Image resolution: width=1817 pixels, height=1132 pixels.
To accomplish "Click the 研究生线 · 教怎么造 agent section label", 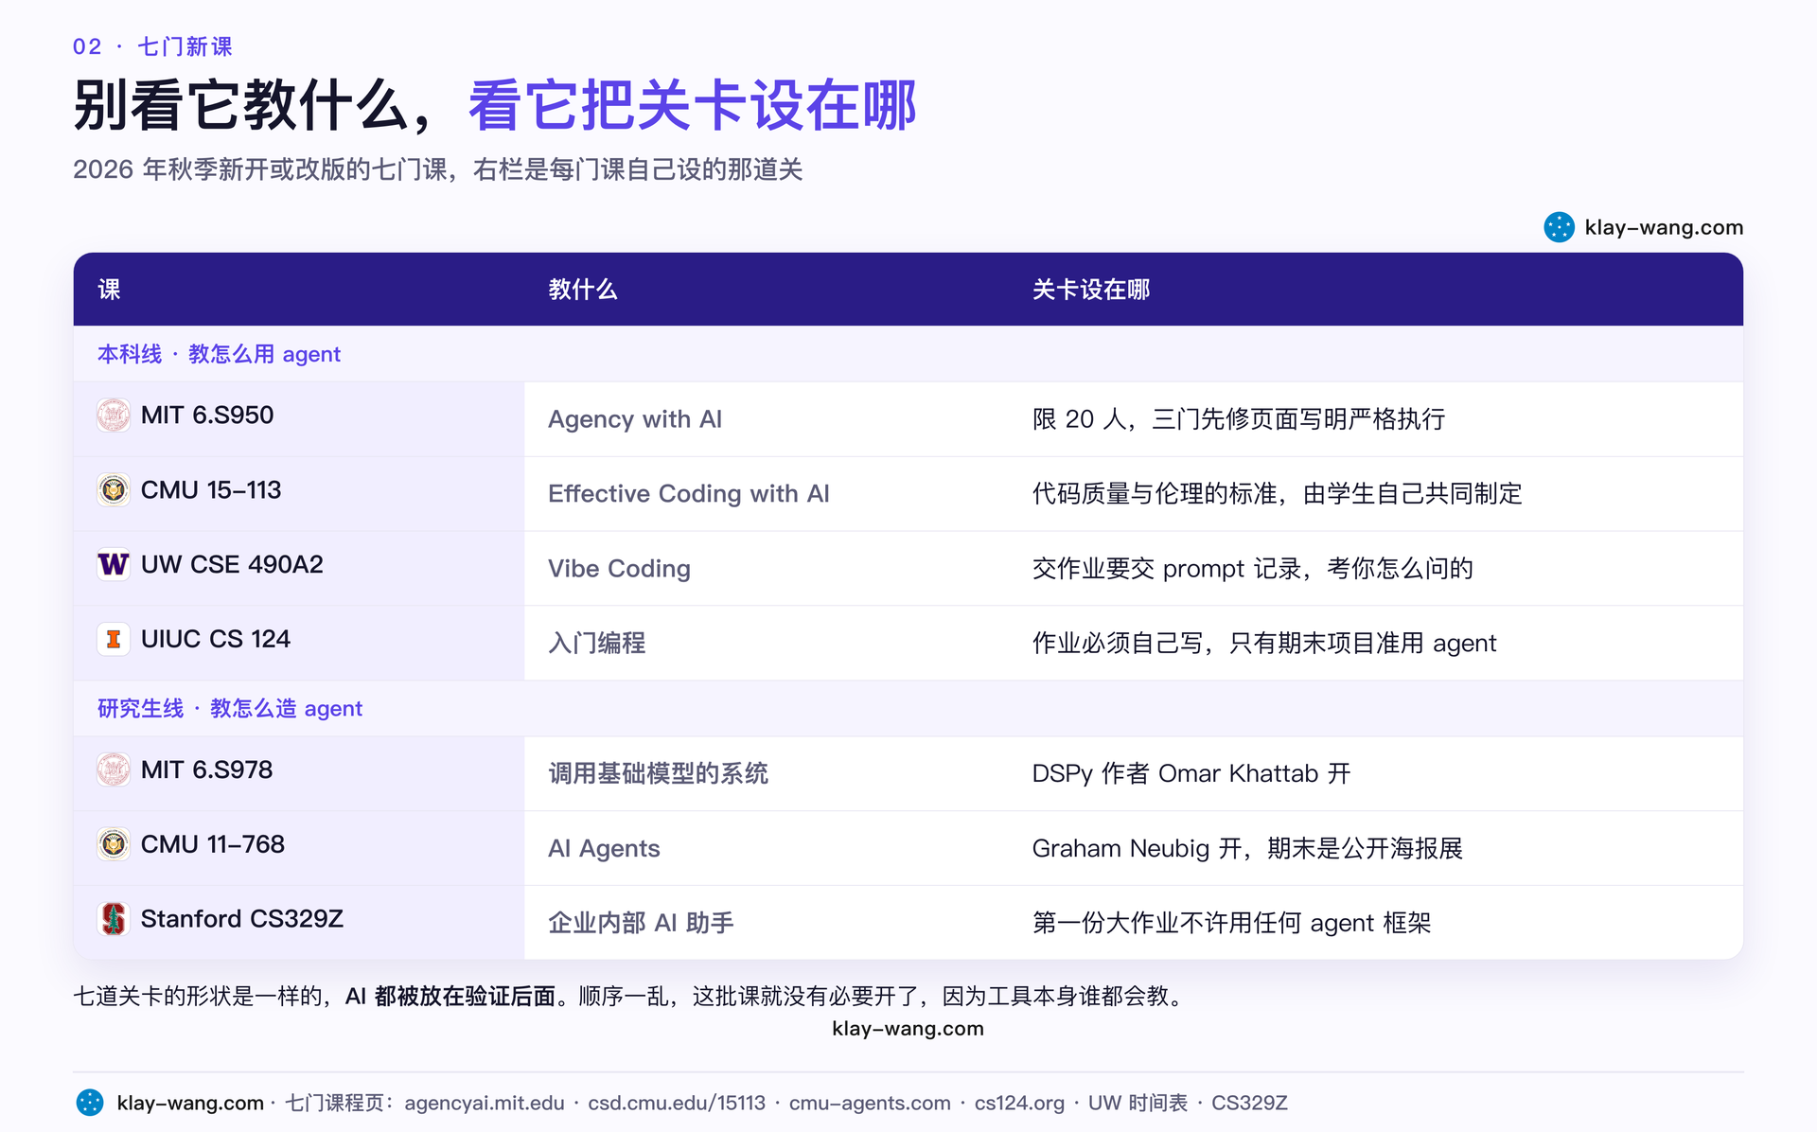I will (x=230, y=708).
